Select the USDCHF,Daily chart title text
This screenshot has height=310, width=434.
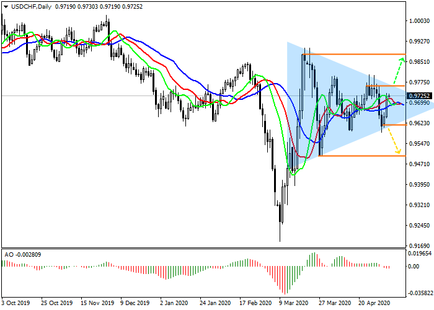coord(32,6)
